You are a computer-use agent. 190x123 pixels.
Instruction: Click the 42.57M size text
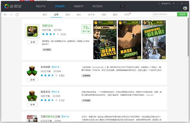[x=57, y=30]
